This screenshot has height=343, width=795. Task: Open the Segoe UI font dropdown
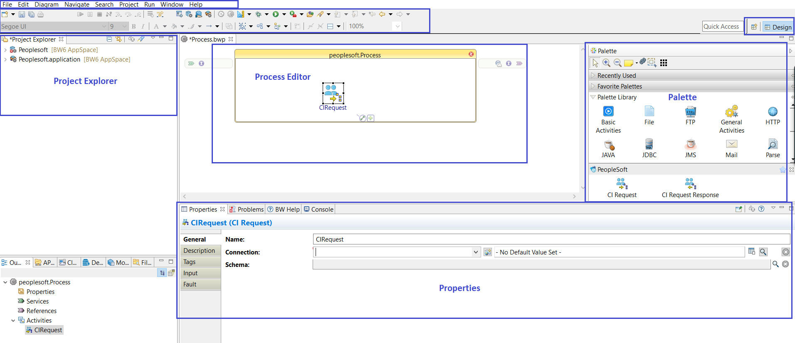pos(104,26)
